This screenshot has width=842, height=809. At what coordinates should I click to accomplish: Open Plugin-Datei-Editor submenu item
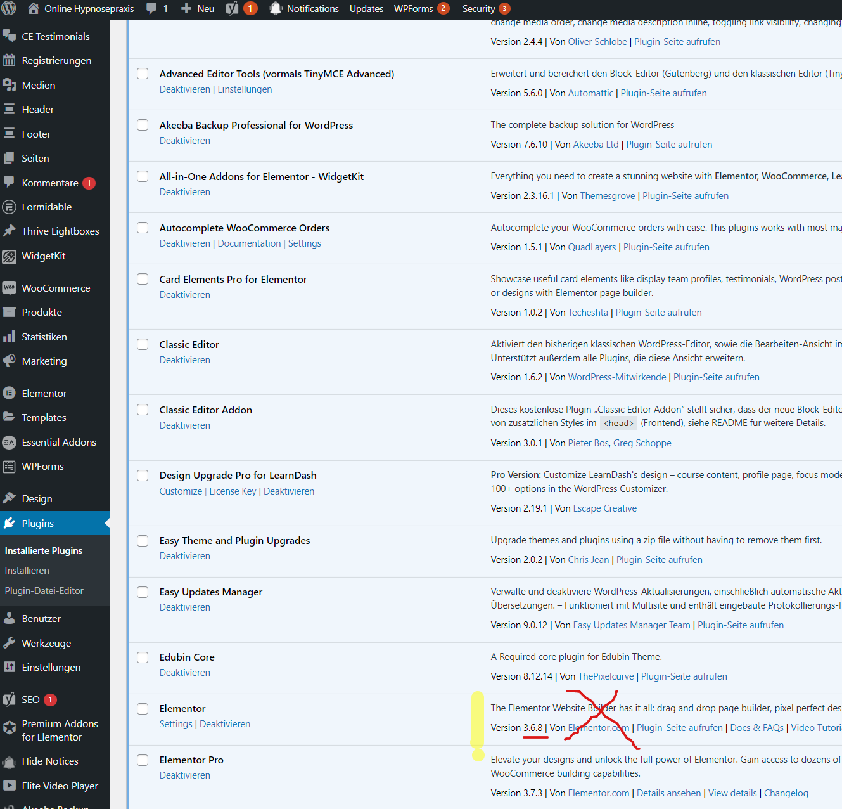(44, 591)
